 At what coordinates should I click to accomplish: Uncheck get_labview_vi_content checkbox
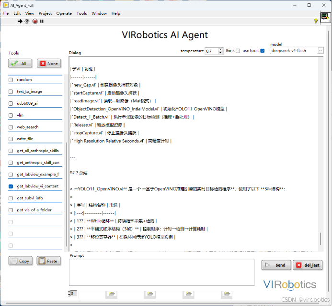click(x=11, y=186)
